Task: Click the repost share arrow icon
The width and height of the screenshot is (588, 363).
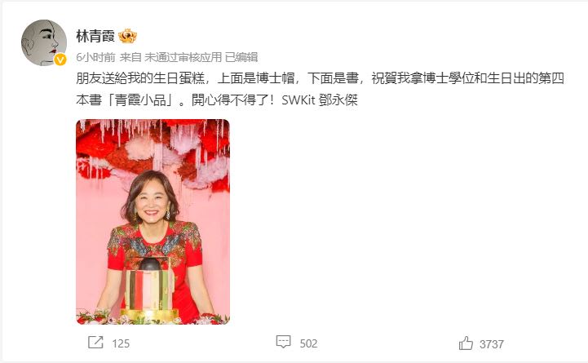Action: [x=95, y=343]
